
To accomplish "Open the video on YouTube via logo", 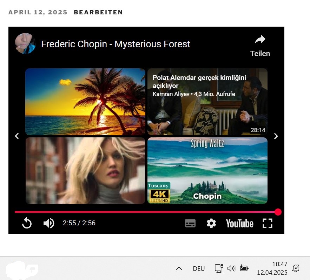I will (240, 223).
